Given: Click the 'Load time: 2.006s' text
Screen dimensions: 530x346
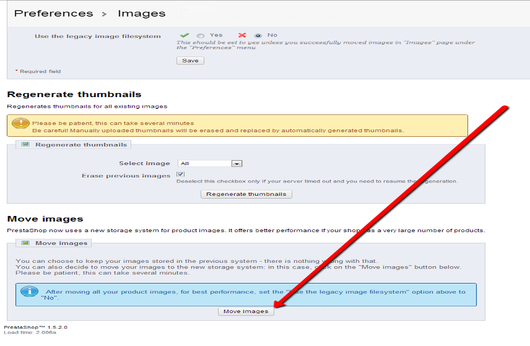Looking at the screenshot, I should [x=30, y=333].
